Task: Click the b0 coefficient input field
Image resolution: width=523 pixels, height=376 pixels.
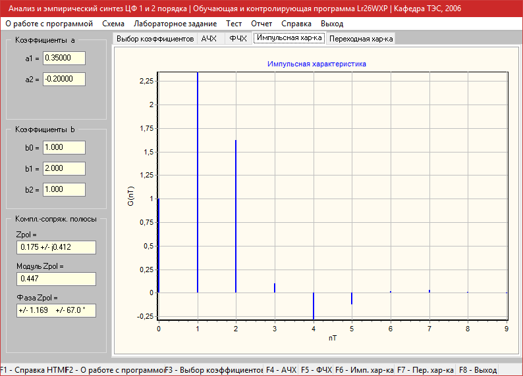Action: (x=64, y=147)
